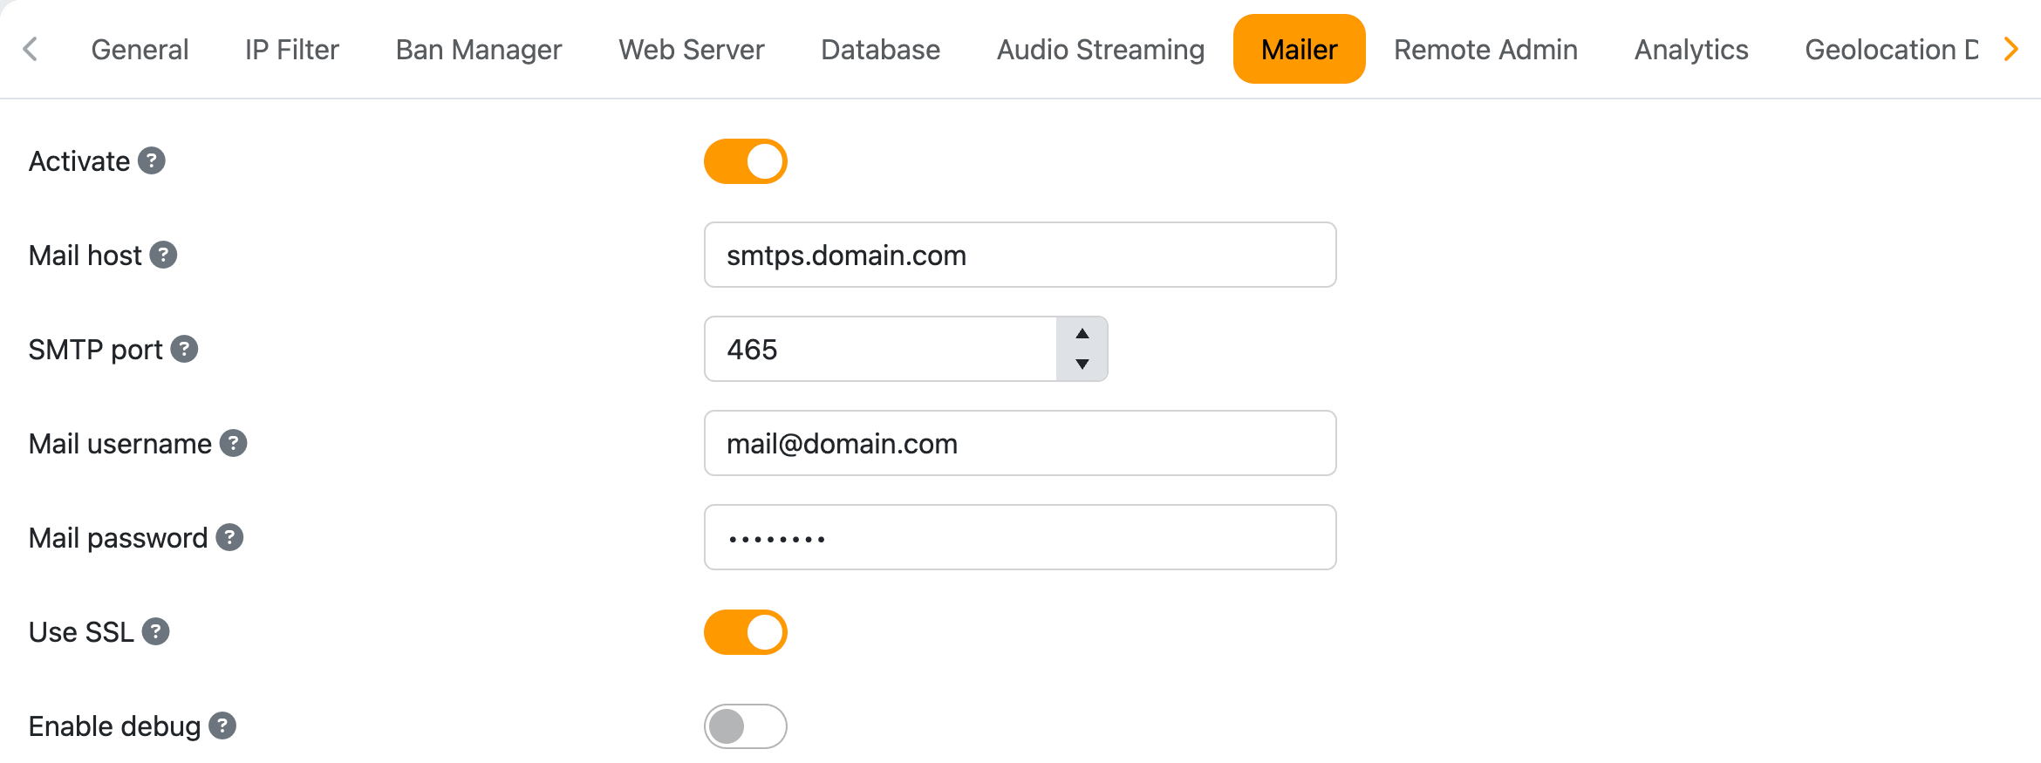The image size is (2041, 763).
Task: Switch to the Analytics tab
Action: (1691, 49)
